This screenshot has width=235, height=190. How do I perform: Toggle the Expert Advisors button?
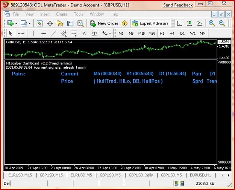click(150, 23)
